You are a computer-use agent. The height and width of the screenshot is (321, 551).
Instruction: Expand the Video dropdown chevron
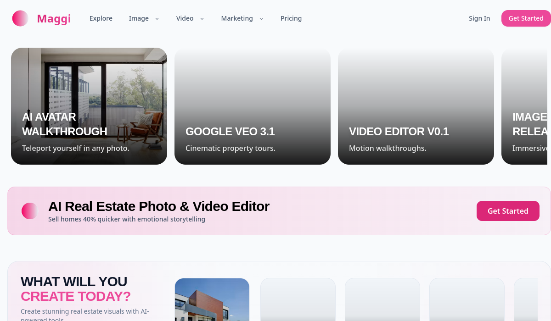point(202,19)
